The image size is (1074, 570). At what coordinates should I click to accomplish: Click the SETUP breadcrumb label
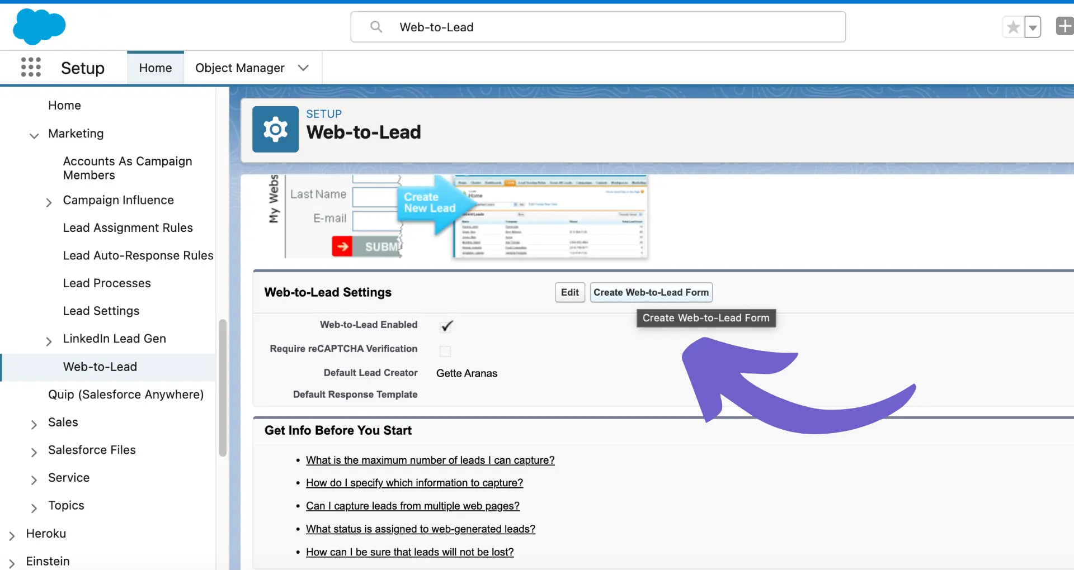[x=324, y=114]
